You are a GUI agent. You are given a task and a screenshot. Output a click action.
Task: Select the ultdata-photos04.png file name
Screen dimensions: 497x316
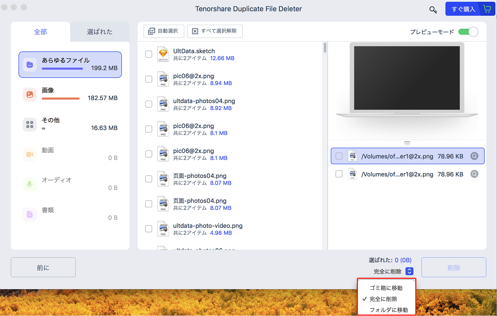click(x=204, y=101)
